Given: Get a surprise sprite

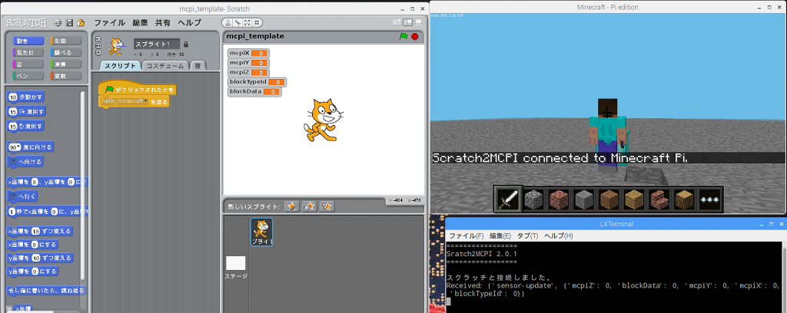Looking at the screenshot, I should (327, 206).
